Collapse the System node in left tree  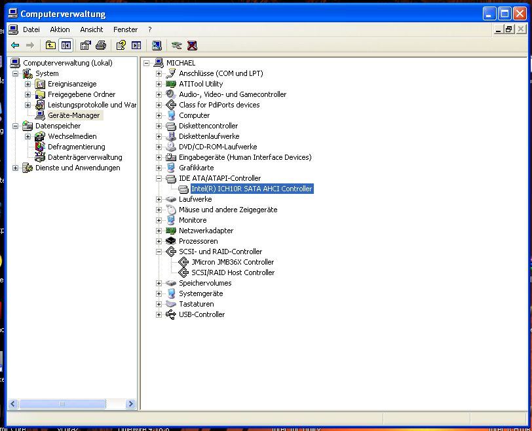pos(15,73)
